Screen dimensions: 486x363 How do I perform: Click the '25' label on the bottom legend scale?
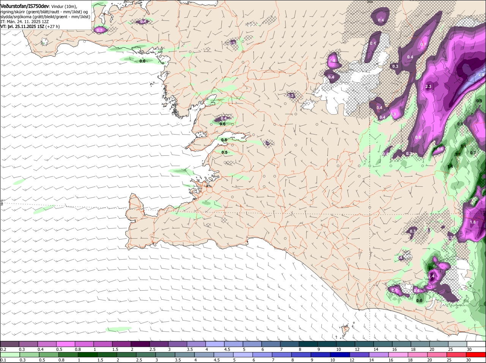click(449, 360)
